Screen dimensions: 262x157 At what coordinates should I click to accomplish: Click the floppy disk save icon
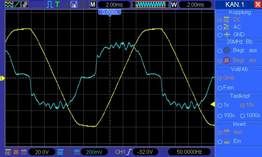click(74, 5)
